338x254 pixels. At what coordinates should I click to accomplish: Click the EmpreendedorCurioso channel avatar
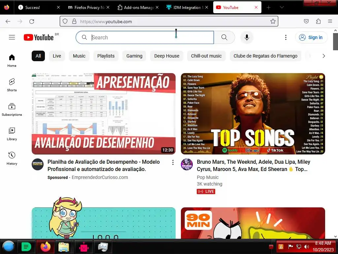pyautogui.click(x=38, y=164)
